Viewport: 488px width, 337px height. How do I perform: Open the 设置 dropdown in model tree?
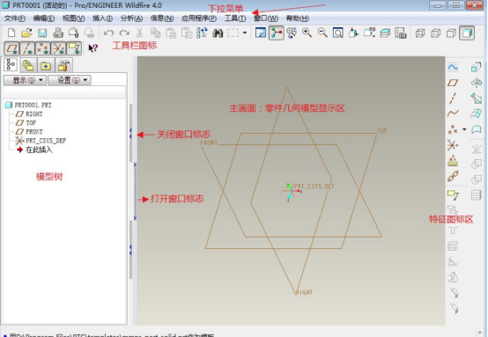click(70, 80)
